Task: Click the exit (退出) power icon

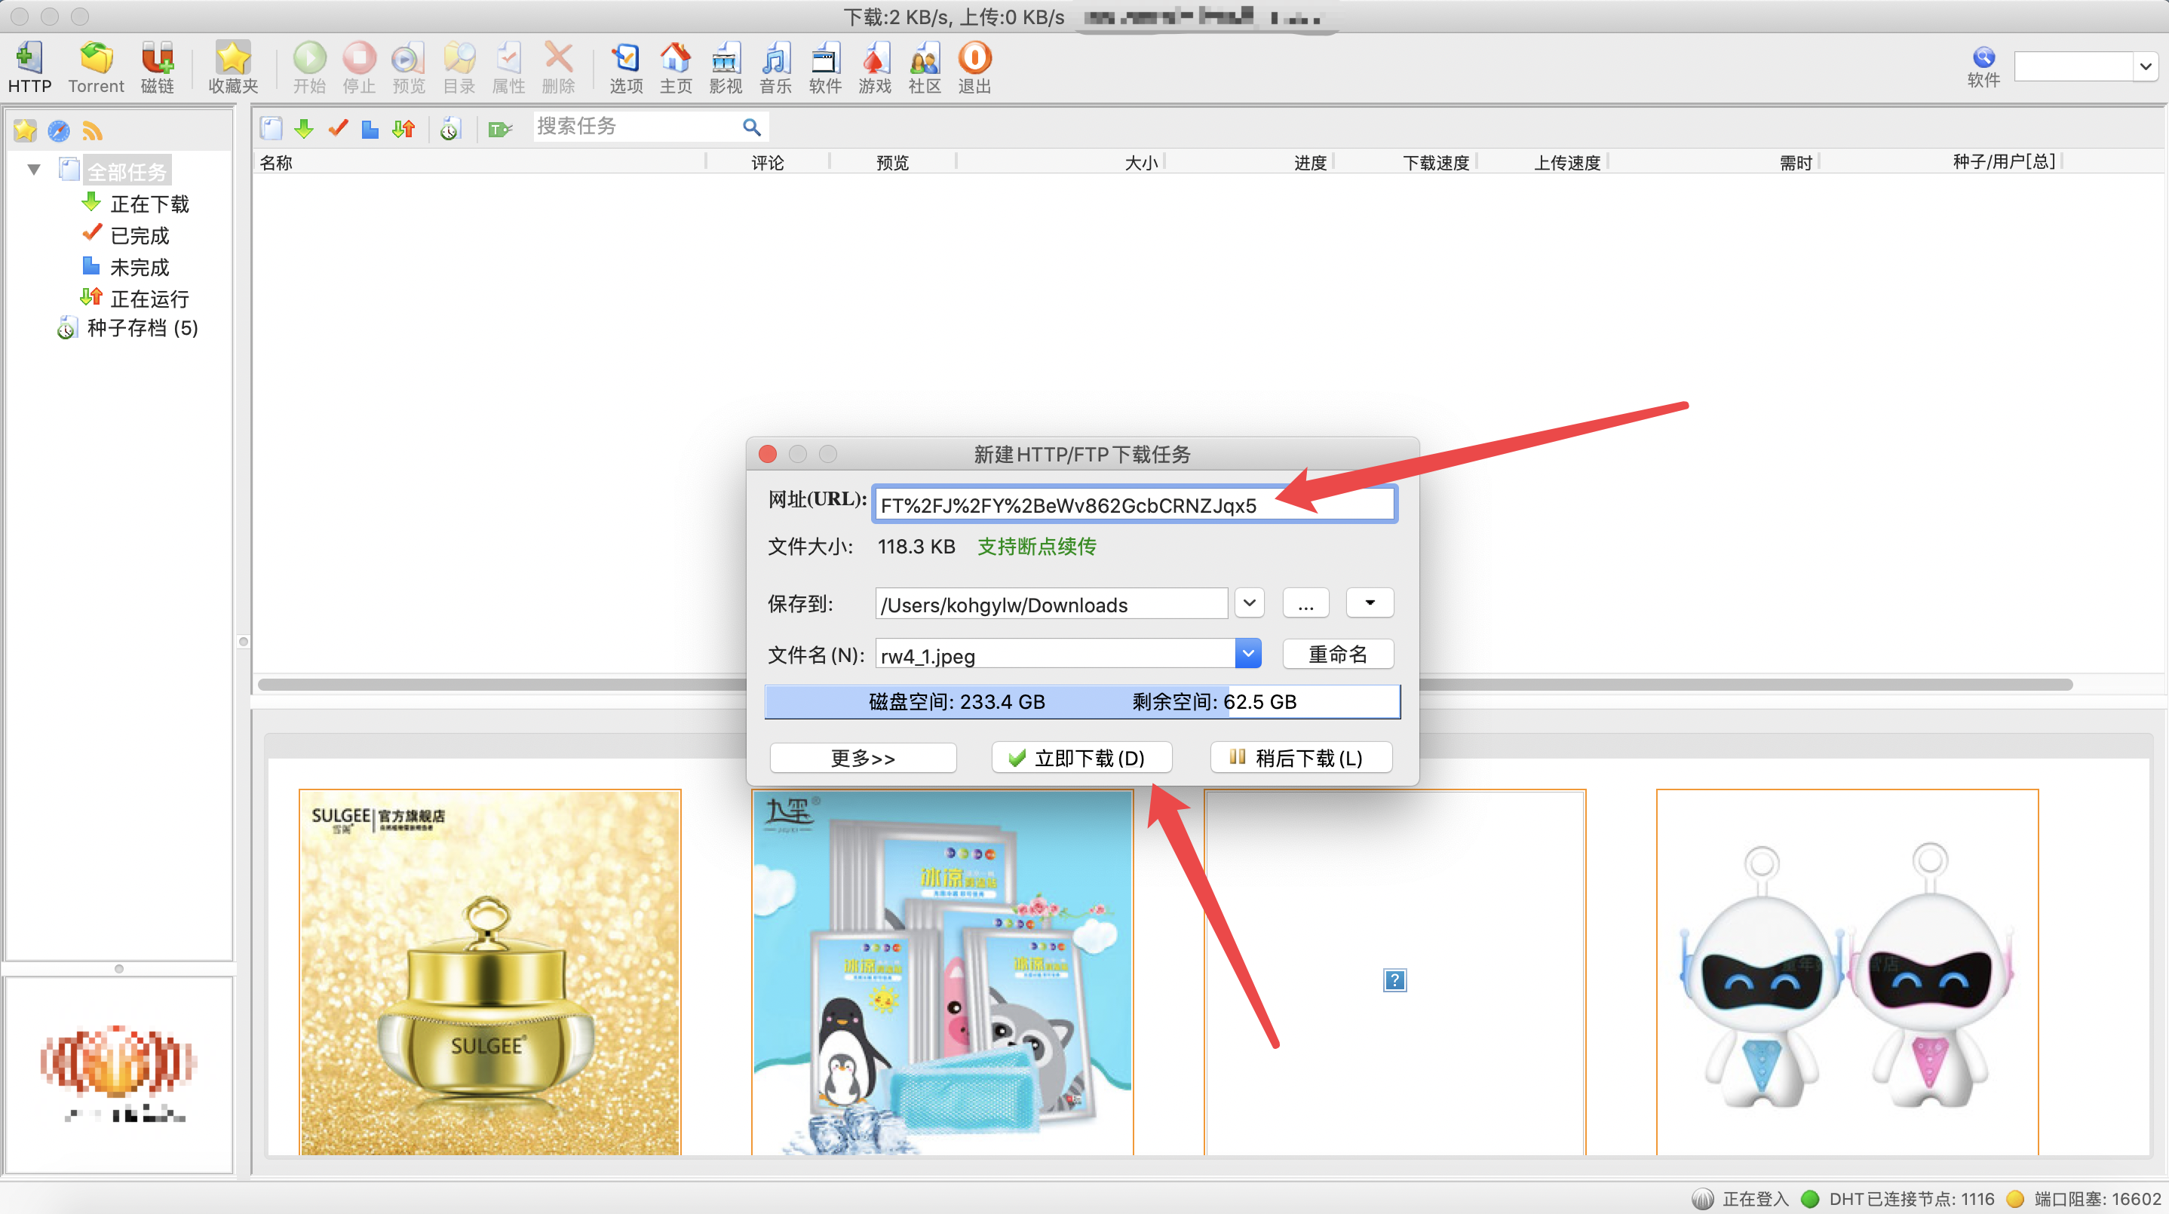Action: pos(974,59)
